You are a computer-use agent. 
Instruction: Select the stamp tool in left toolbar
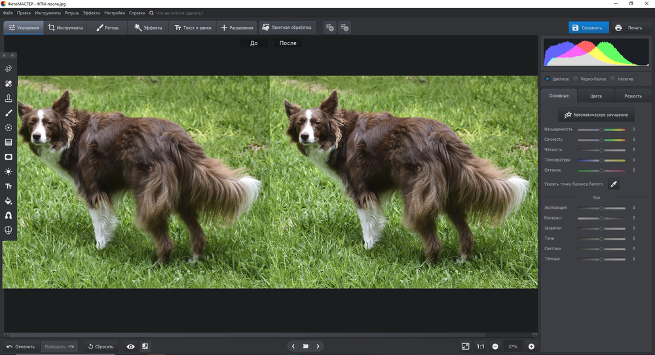point(9,98)
